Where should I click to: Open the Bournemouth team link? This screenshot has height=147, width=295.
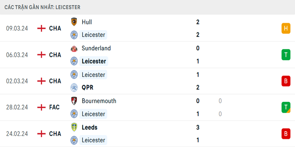99,101
